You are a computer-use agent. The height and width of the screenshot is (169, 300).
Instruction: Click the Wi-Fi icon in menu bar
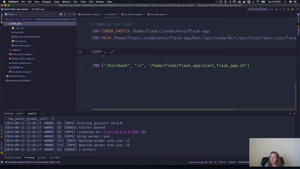[258, 2]
